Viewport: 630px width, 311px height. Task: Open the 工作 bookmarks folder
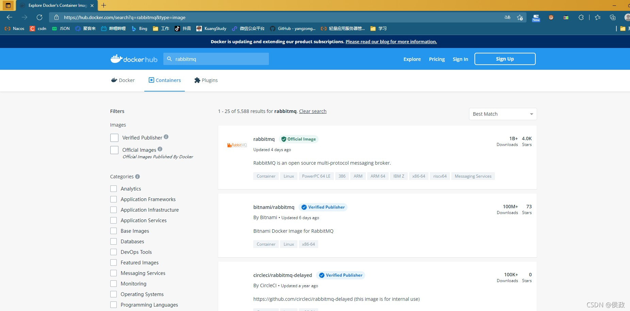tap(161, 29)
